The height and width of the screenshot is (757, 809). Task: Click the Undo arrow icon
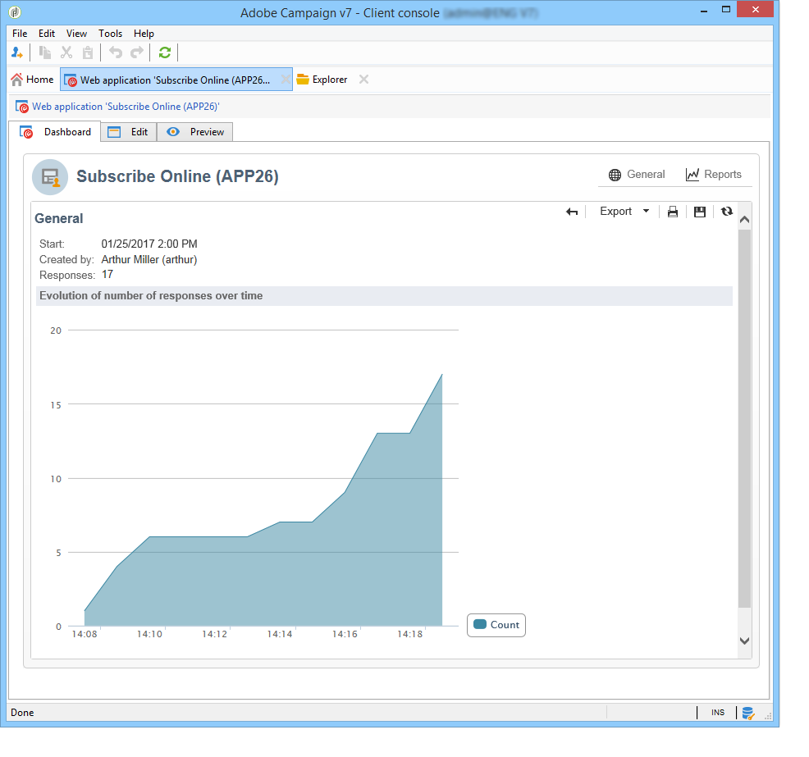115,52
